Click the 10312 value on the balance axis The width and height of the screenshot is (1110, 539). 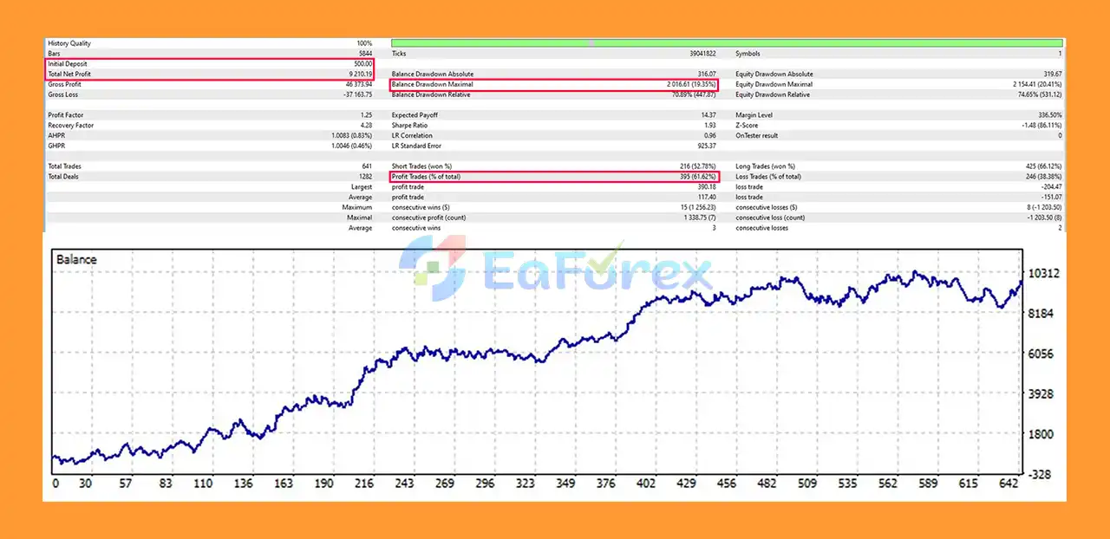click(1043, 274)
